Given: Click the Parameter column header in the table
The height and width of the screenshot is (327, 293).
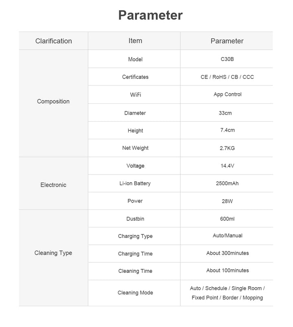Looking at the screenshot, I should click(227, 41).
